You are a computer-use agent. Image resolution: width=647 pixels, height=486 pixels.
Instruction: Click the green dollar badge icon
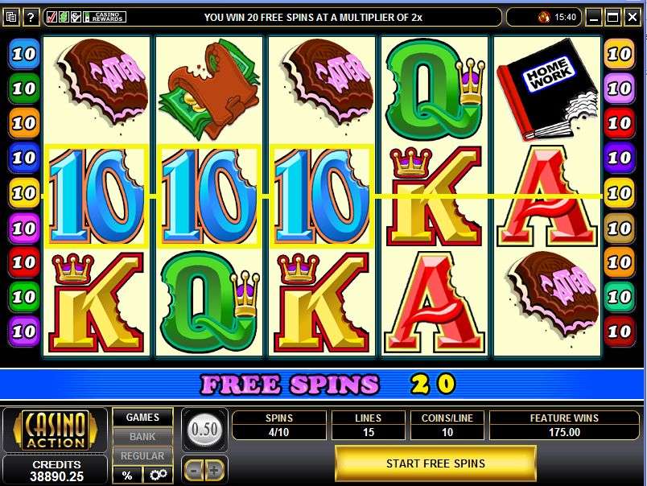click(64, 17)
